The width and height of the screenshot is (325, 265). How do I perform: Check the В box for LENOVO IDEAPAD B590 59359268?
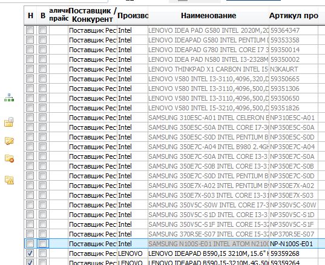pos(43,253)
